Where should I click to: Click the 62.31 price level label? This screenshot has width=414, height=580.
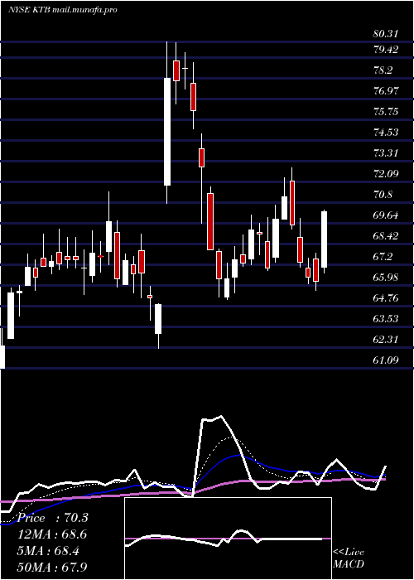[x=386, y=340]
